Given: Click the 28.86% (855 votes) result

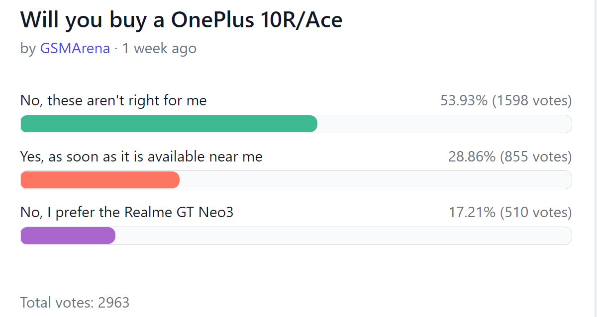Looking at the screenshot, I should coord(510,157).
